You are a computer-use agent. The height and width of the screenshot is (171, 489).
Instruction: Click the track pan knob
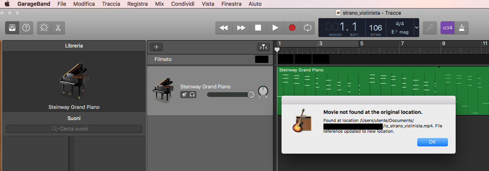[x=263, y=91]
